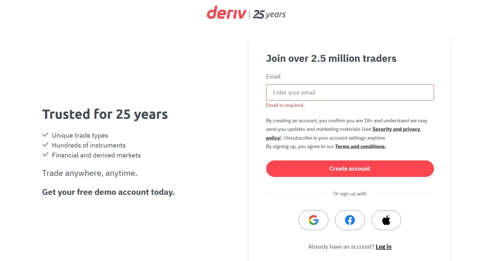Image resolution: width=502 pixels, height=261 pixels.
Task: Follow the Log in link
Action: tap(383, 247)
